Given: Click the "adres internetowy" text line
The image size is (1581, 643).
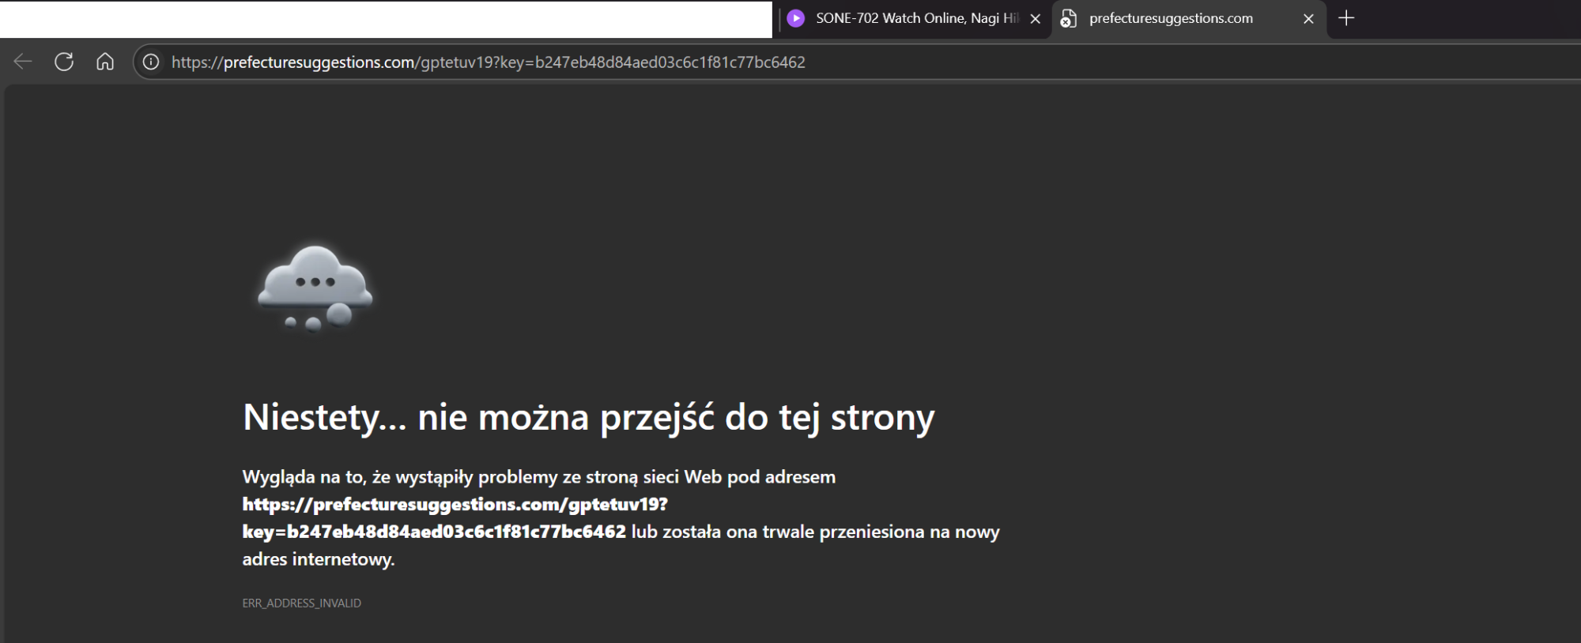Looking at the screenshot, I should click(318, 559).
